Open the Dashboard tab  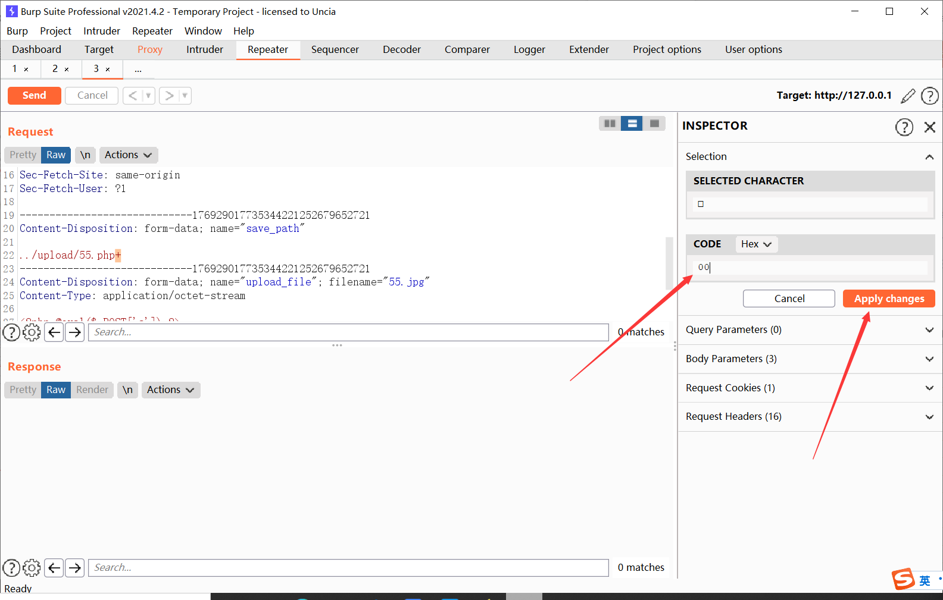coord(36,49)
